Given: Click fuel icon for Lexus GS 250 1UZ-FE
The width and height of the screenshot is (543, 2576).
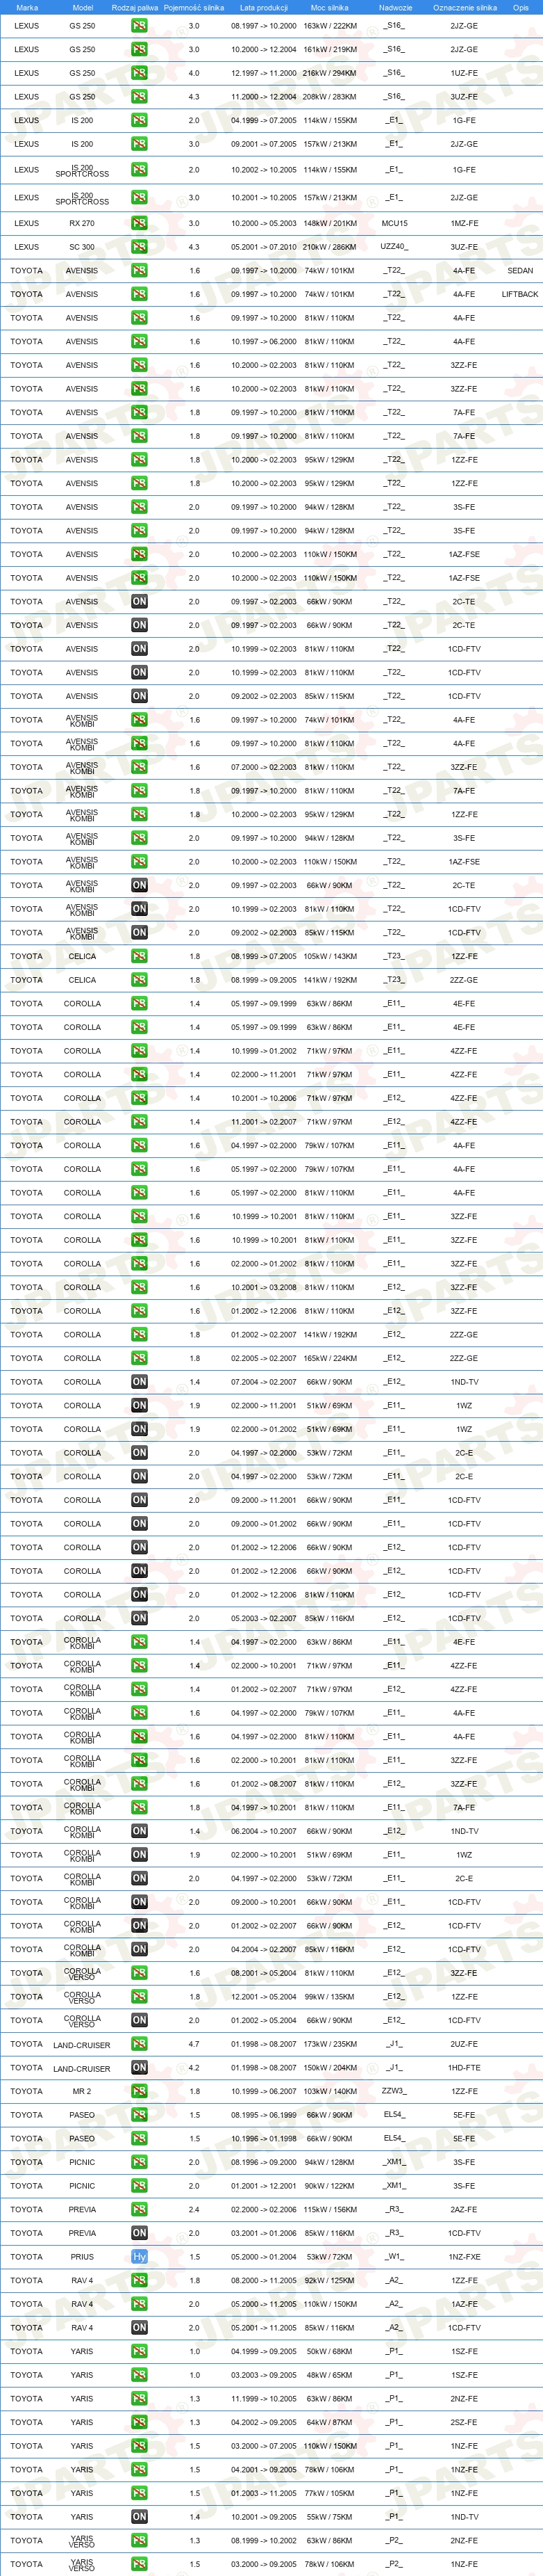Looking at the screenshot, I should point(139,73).
